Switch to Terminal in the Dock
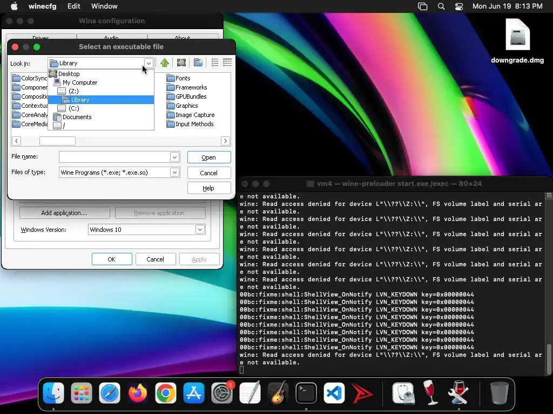 coord(306,393)
